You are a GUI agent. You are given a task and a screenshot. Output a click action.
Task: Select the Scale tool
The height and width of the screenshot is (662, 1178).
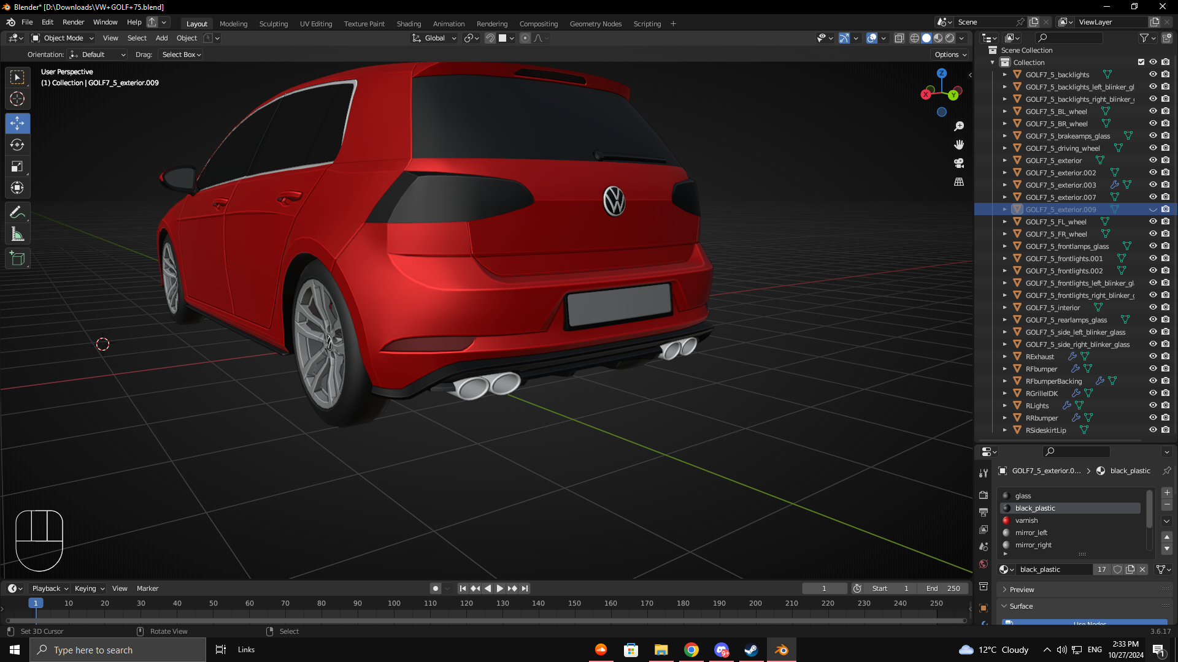pyautogui.click(x=17, y=167)
